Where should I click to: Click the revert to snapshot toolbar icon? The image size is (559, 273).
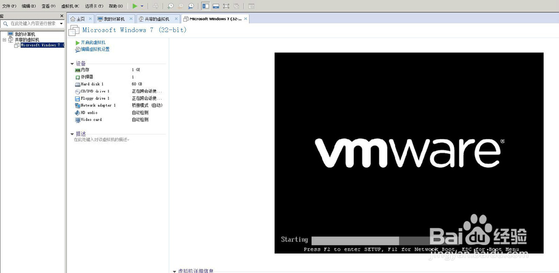tap(181, 6)
